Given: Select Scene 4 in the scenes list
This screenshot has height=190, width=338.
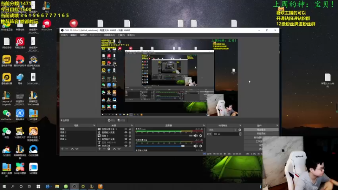Looking at the screenshot, I should click(78, 139).
